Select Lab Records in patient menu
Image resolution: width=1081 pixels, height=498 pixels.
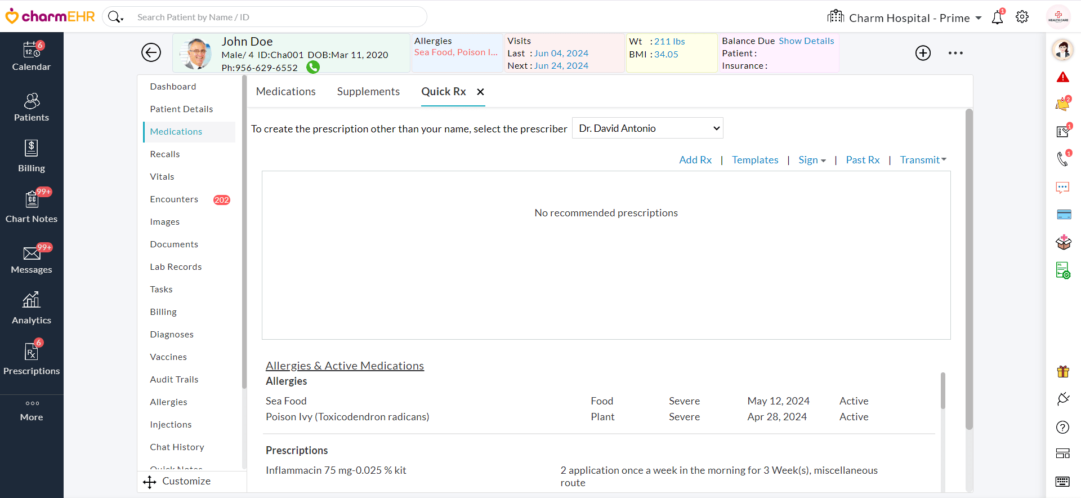coord(176,267)
